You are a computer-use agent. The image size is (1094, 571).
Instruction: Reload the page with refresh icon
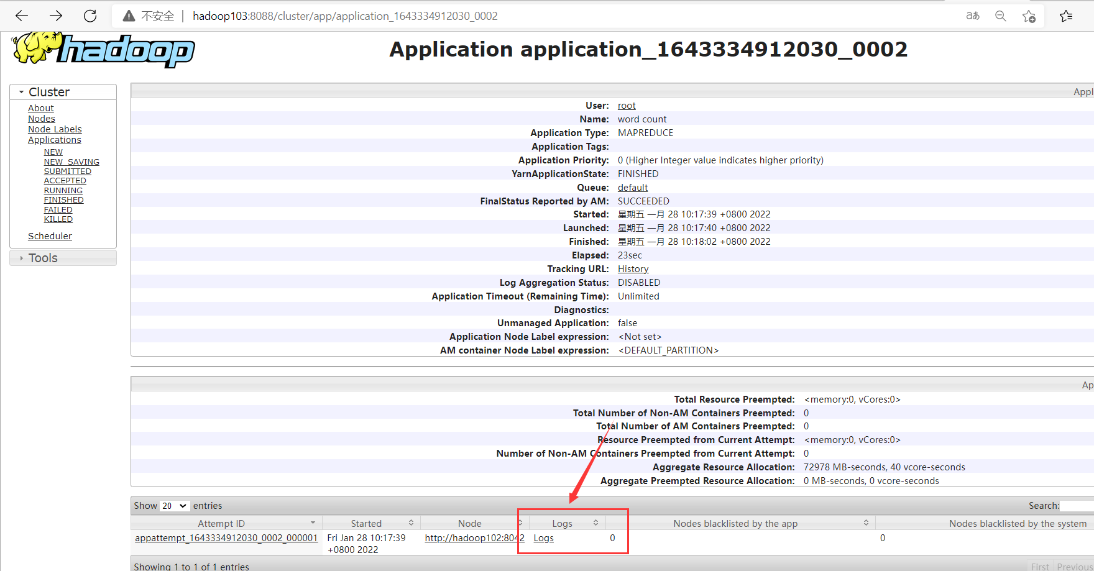click(90, 16)
